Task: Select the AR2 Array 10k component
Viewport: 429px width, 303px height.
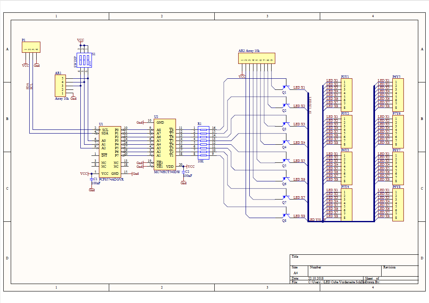Action: [257, 58]
